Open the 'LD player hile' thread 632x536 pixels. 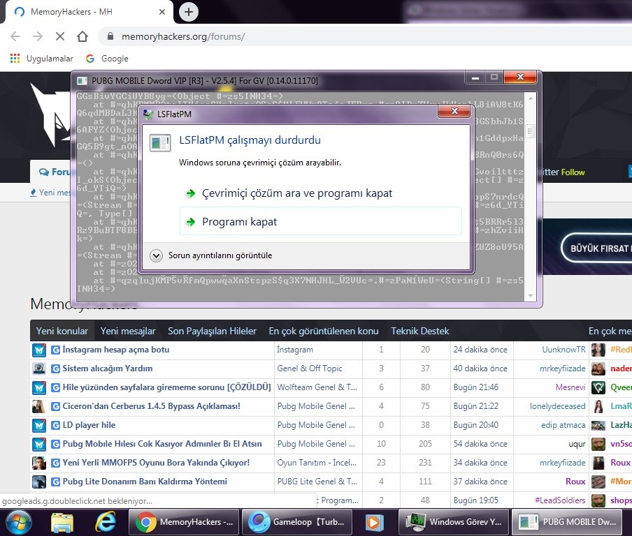click(89, 425)
